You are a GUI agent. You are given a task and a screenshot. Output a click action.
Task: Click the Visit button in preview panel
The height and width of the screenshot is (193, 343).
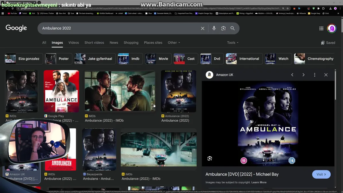pos(321,174)
